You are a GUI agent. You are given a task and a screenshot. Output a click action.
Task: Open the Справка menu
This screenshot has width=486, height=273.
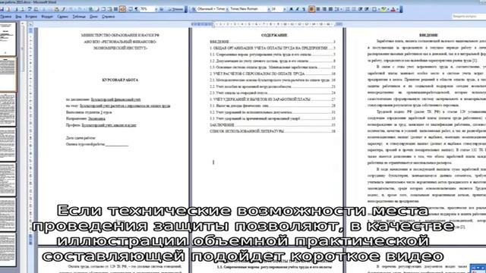coord(109,17)
